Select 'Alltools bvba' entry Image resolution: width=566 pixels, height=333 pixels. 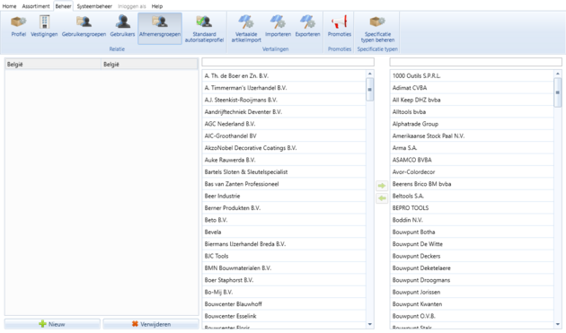[473, 112]
